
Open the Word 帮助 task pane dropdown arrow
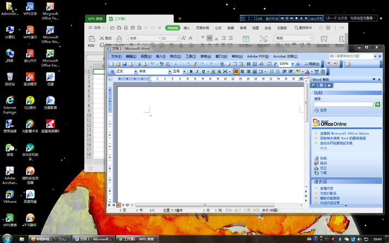374,79
